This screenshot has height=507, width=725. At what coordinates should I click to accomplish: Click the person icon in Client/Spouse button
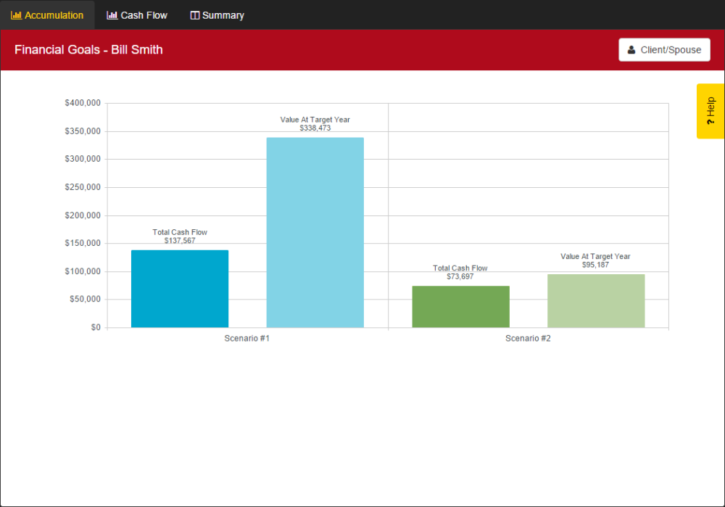pyautogui.click(x=631, y=49)
